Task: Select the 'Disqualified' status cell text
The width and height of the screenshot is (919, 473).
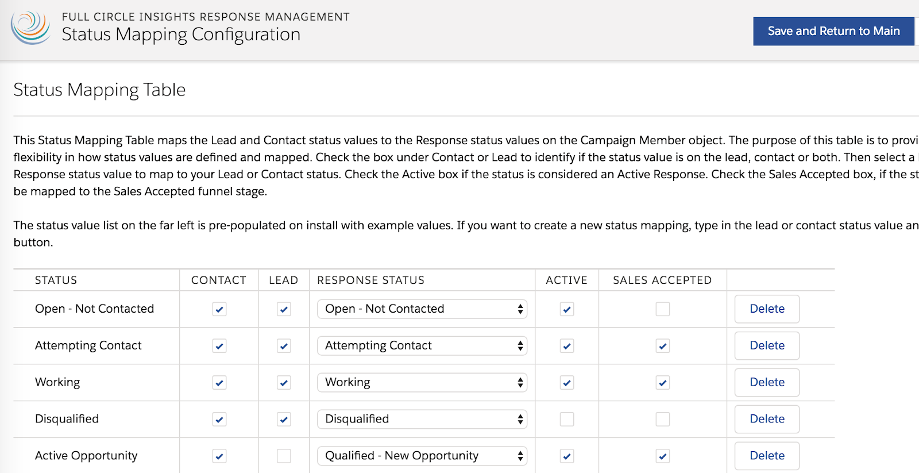Action: tap(67, 419)
